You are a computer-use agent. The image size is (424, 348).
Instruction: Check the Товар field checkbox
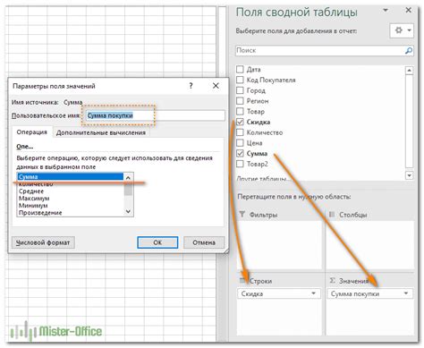pyautogui.click(x=240, y=112)
